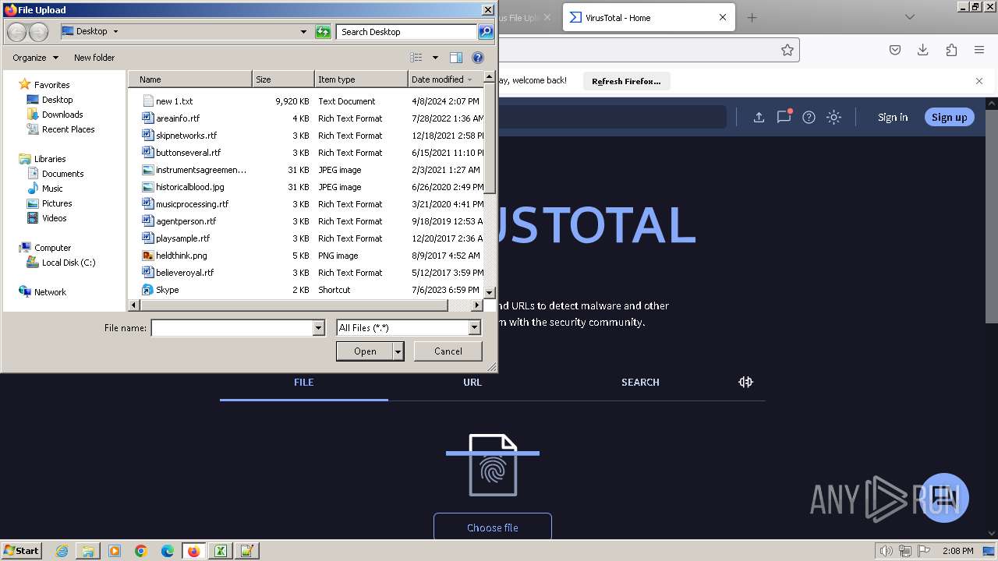Click the Refresh Firefox button

[x=626, y=81]
